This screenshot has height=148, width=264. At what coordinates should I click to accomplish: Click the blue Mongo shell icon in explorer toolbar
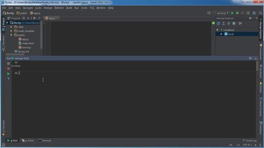(234, 23)
